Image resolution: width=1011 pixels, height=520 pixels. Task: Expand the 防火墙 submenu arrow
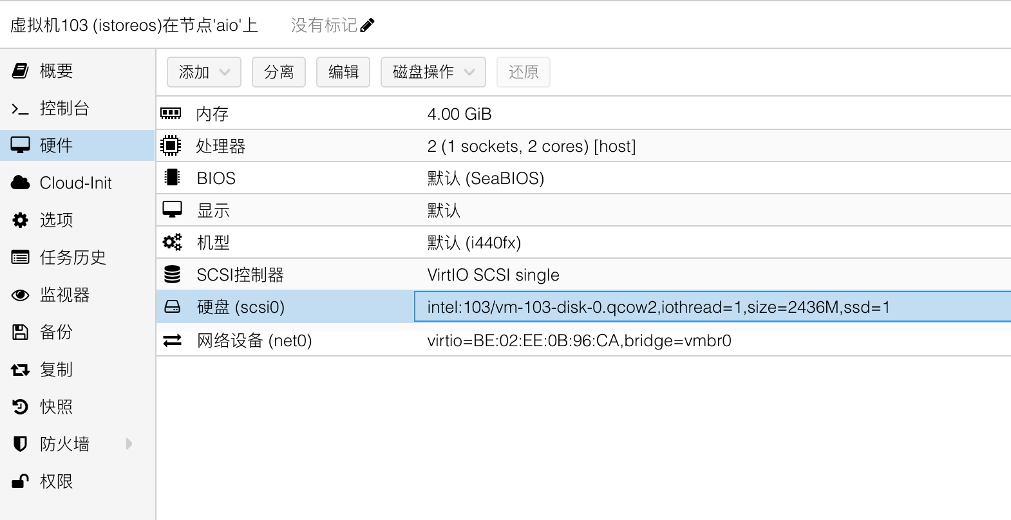click(129, 443)
